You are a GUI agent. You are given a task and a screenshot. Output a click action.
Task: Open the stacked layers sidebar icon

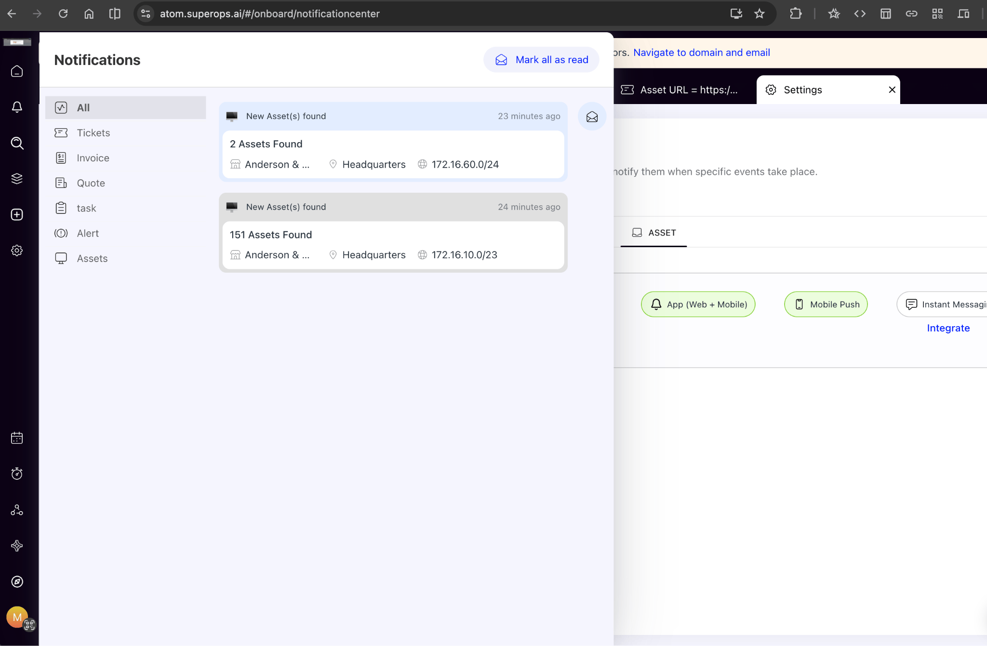[x=17, y=179]
